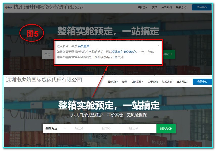Close the popup using the × icon
The height and width of the screenshot is (151, 216).
point(159,46)
